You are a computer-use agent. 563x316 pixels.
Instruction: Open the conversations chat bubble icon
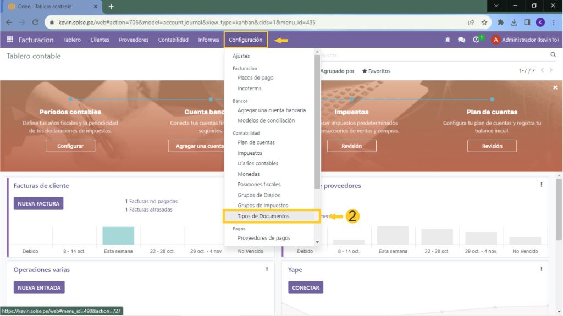pos(461,40)
